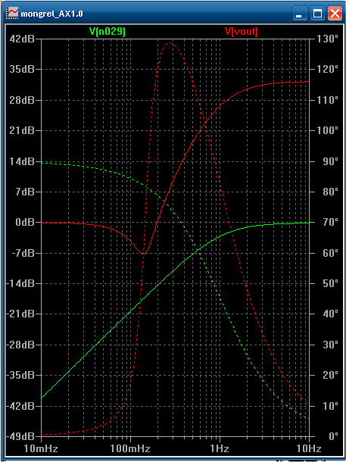
Task: Click the waveform window icon in title bar
Action: click(12, 14)
